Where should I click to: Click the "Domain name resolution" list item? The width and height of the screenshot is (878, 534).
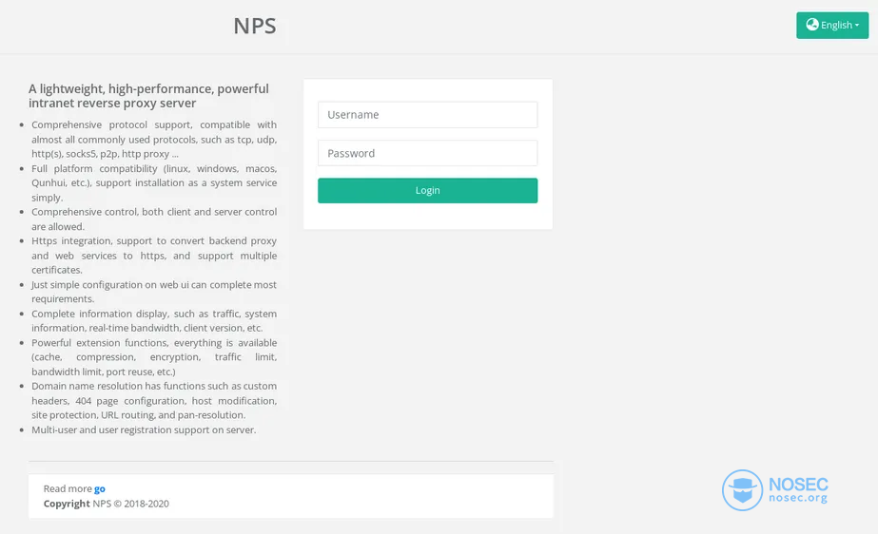point(154,401)
